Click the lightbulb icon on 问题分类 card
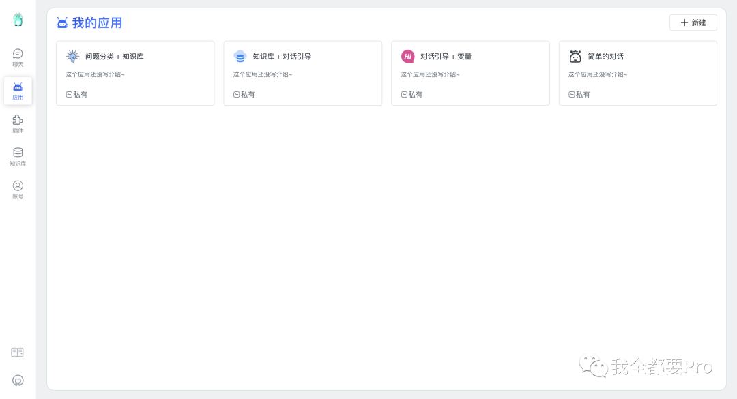 coord(72,56)
